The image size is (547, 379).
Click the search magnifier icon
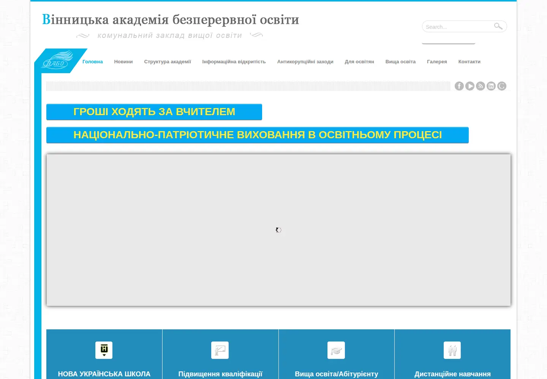point(498,26)
